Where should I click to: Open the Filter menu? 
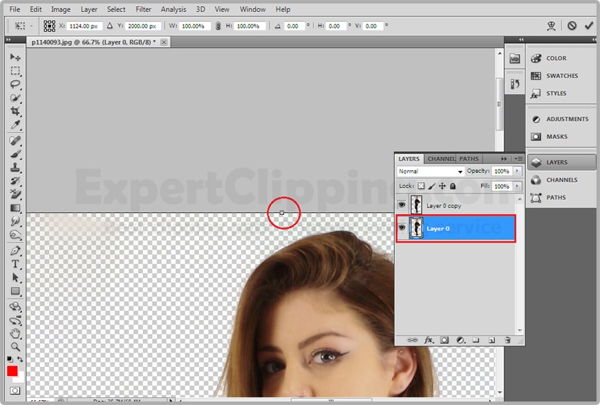pos(143,10)
